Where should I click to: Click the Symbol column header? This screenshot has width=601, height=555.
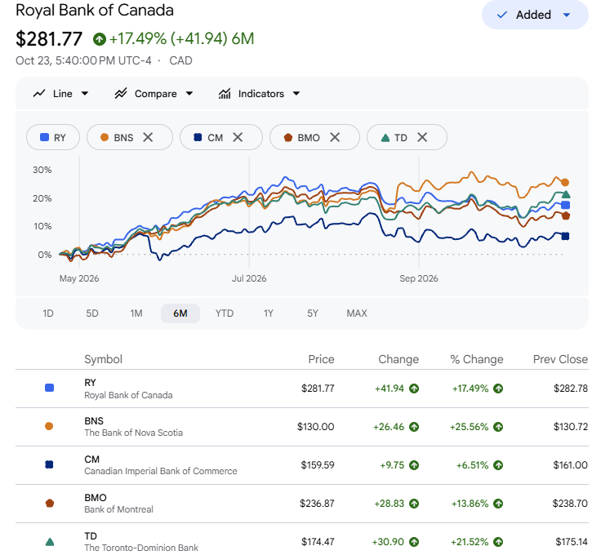point(103,359)
